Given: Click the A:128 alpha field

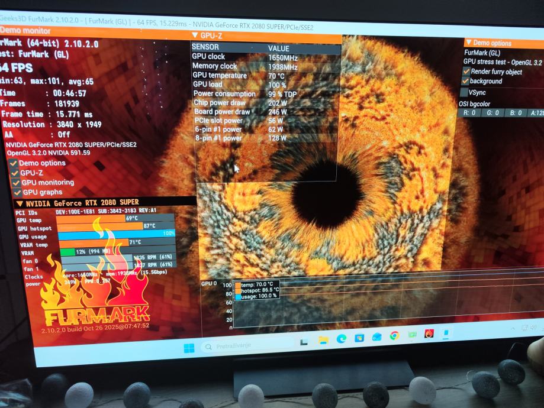Looking at the screenshot, I should click(x=536, y=114).
